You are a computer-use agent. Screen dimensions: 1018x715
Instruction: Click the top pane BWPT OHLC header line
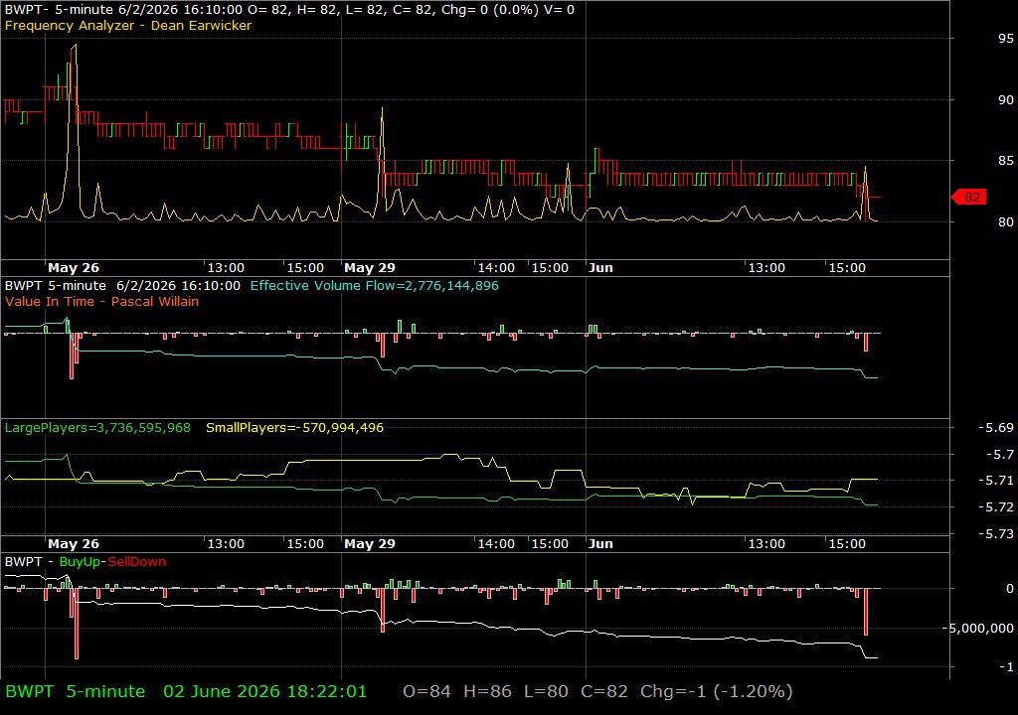click(x=289, y=10)
